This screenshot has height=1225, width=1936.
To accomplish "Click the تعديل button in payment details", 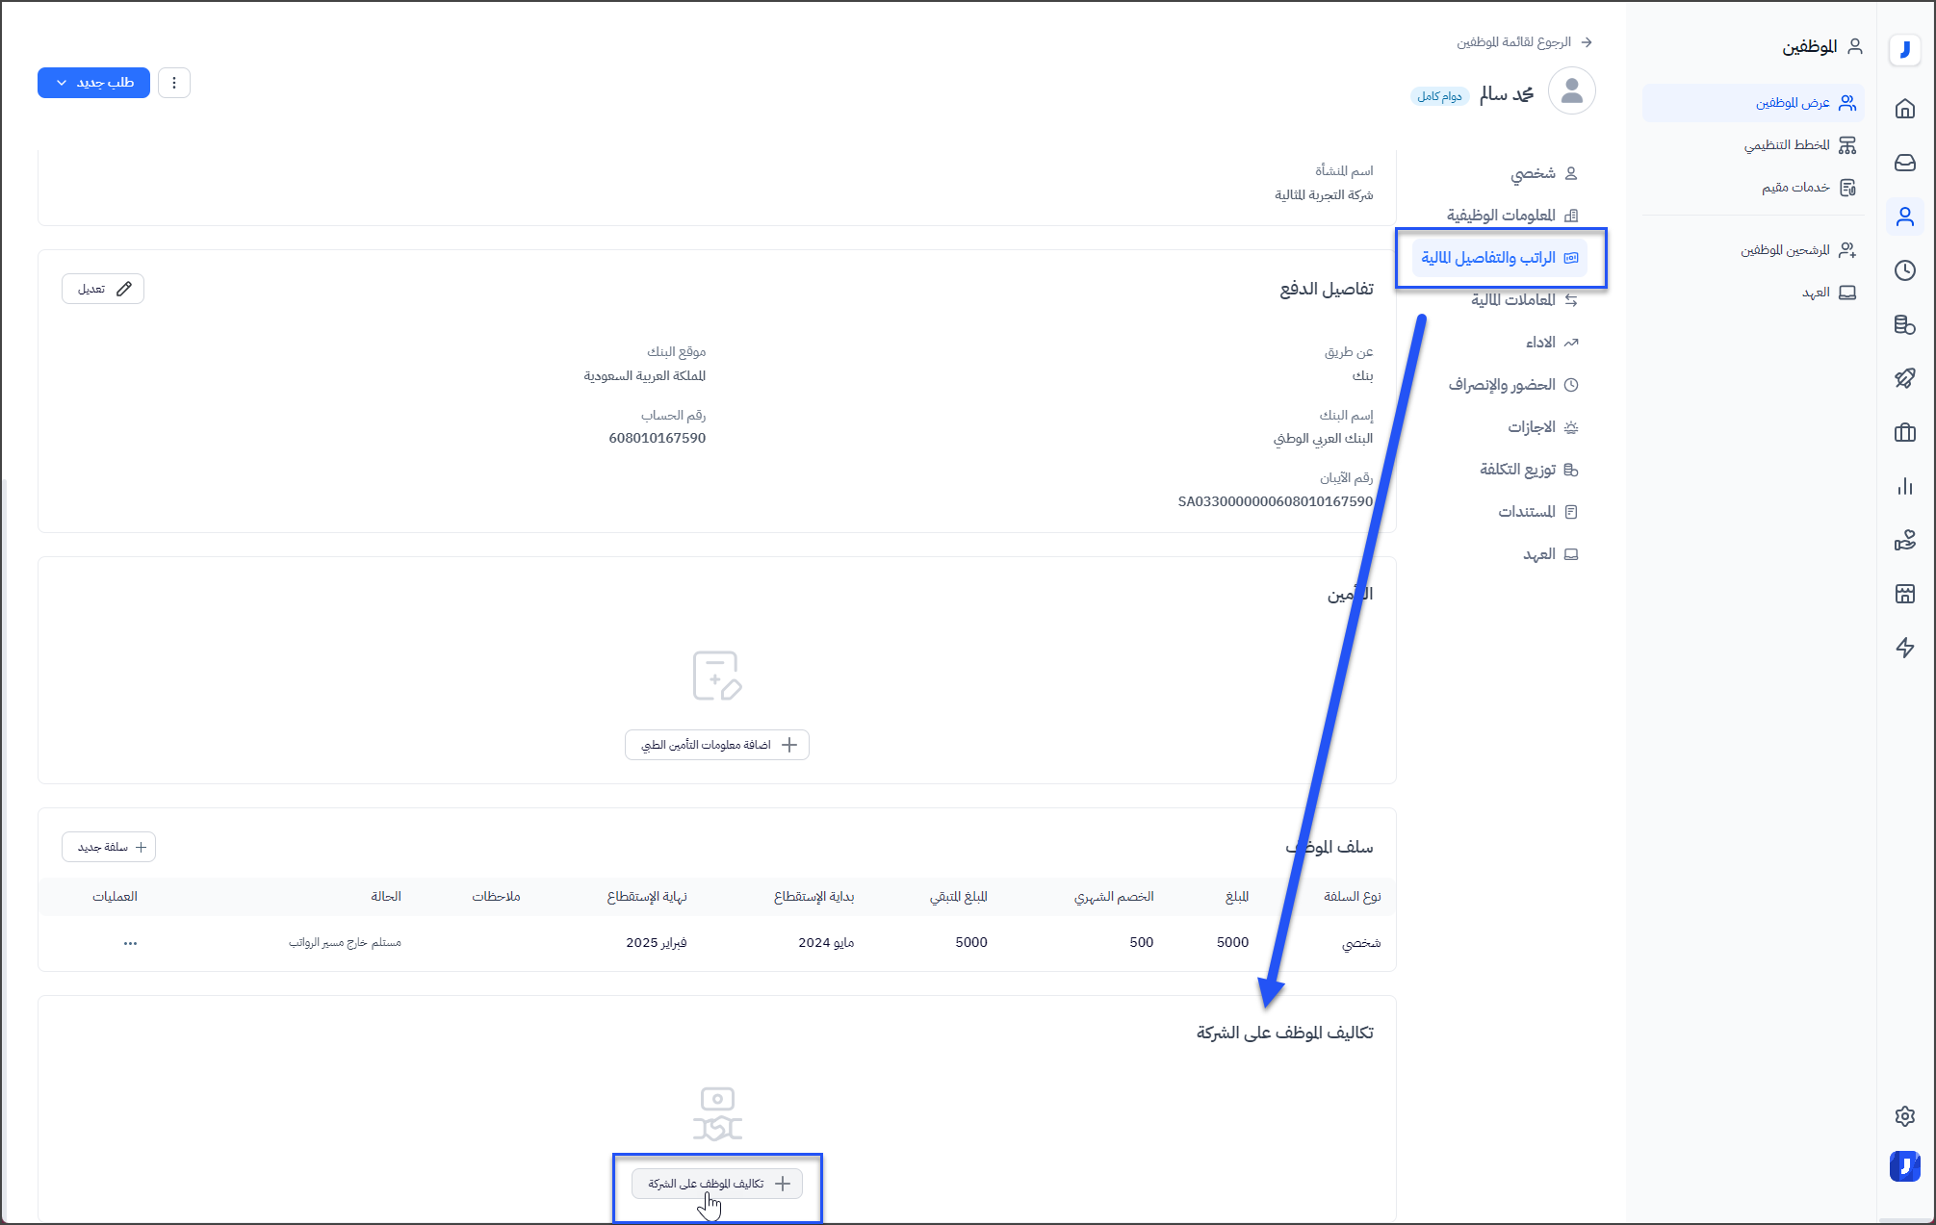I will point(103,289).
